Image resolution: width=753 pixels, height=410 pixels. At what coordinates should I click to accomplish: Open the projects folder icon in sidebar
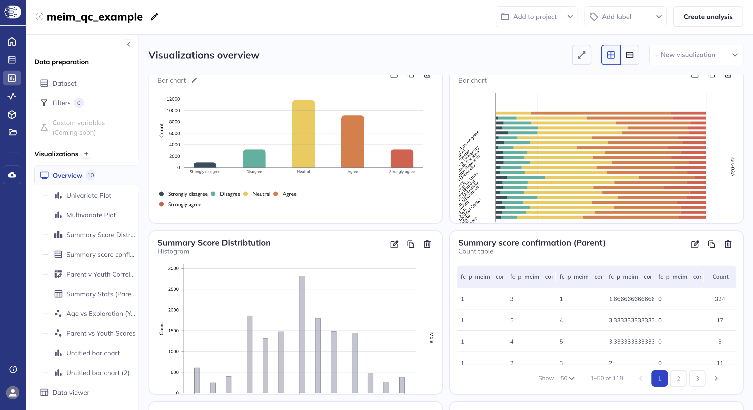click(12, 132)
